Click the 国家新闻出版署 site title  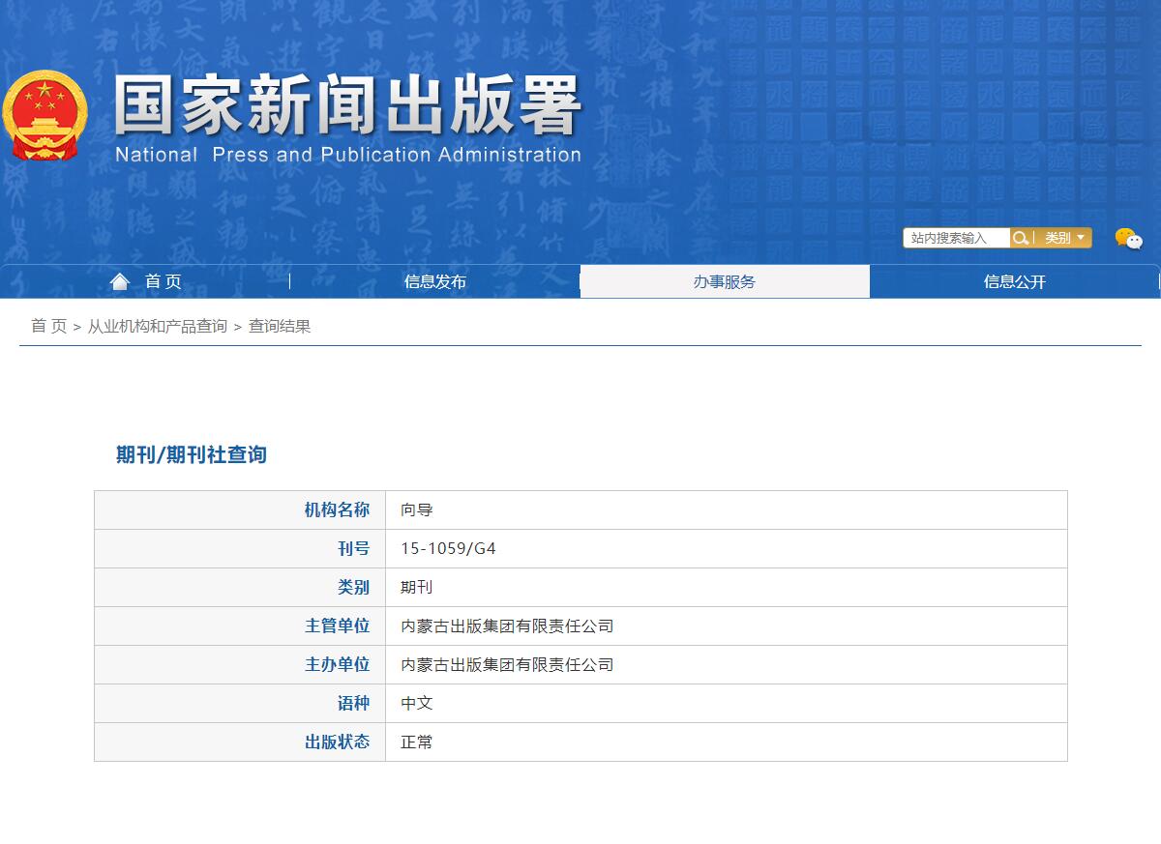tap(348, 106)
